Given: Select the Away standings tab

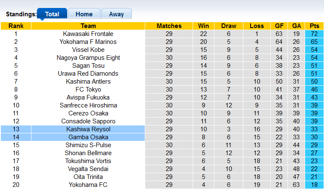Looking at the screenshot, I should tap(116, 14).
